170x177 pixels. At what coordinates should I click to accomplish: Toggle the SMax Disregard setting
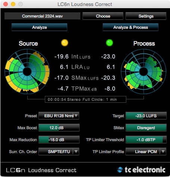[146, 128]
